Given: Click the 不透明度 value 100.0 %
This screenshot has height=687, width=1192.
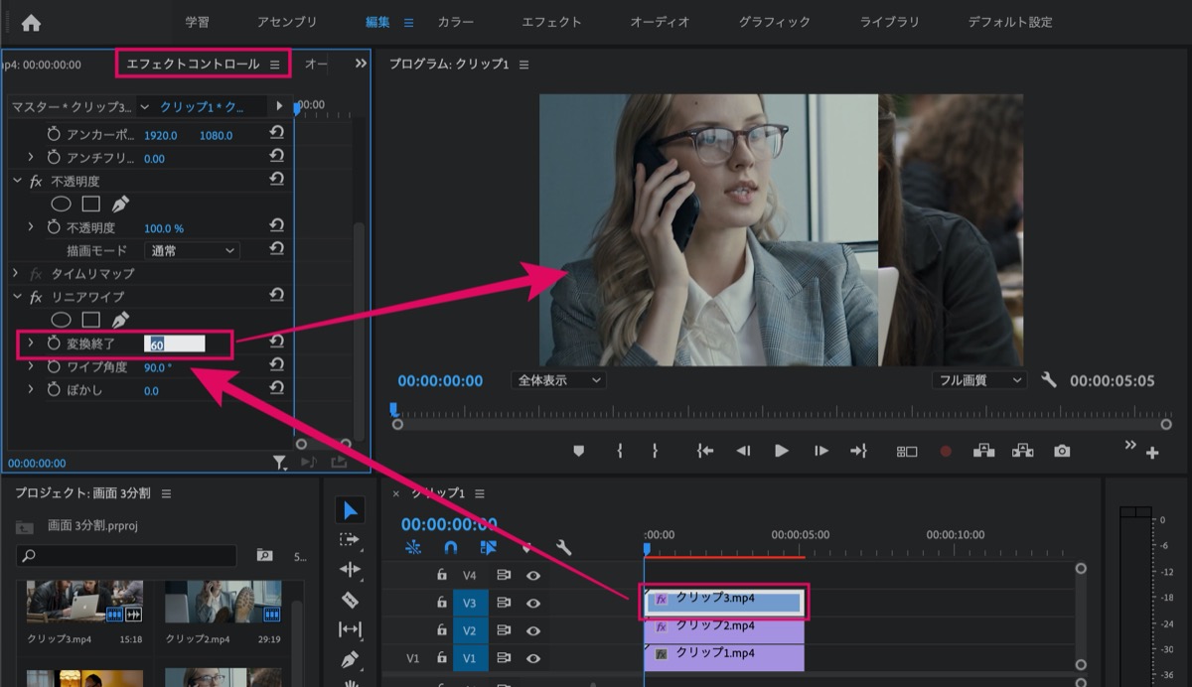Looking at the screenshot, I should click(x=164, y=228).
